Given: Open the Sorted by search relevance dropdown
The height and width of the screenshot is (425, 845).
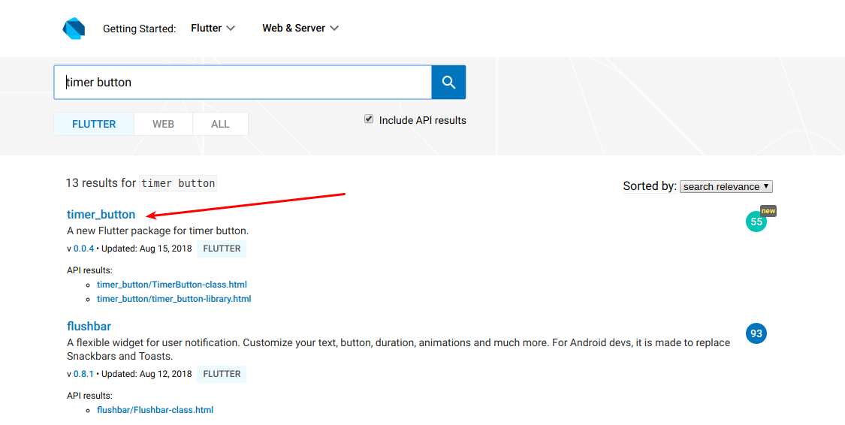Looking at the screenshot, I should pyautogui.click(x=726, y=186).
